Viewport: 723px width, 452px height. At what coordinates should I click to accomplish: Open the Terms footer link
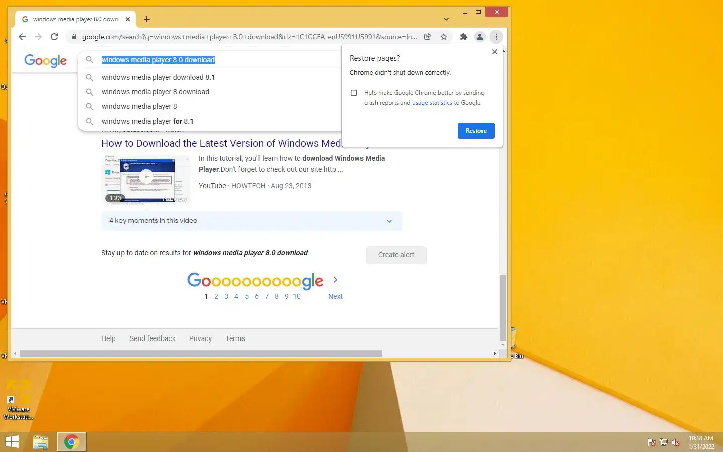[235, 338]
